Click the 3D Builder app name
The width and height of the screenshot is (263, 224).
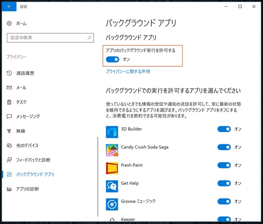click(x=131, y=129)
